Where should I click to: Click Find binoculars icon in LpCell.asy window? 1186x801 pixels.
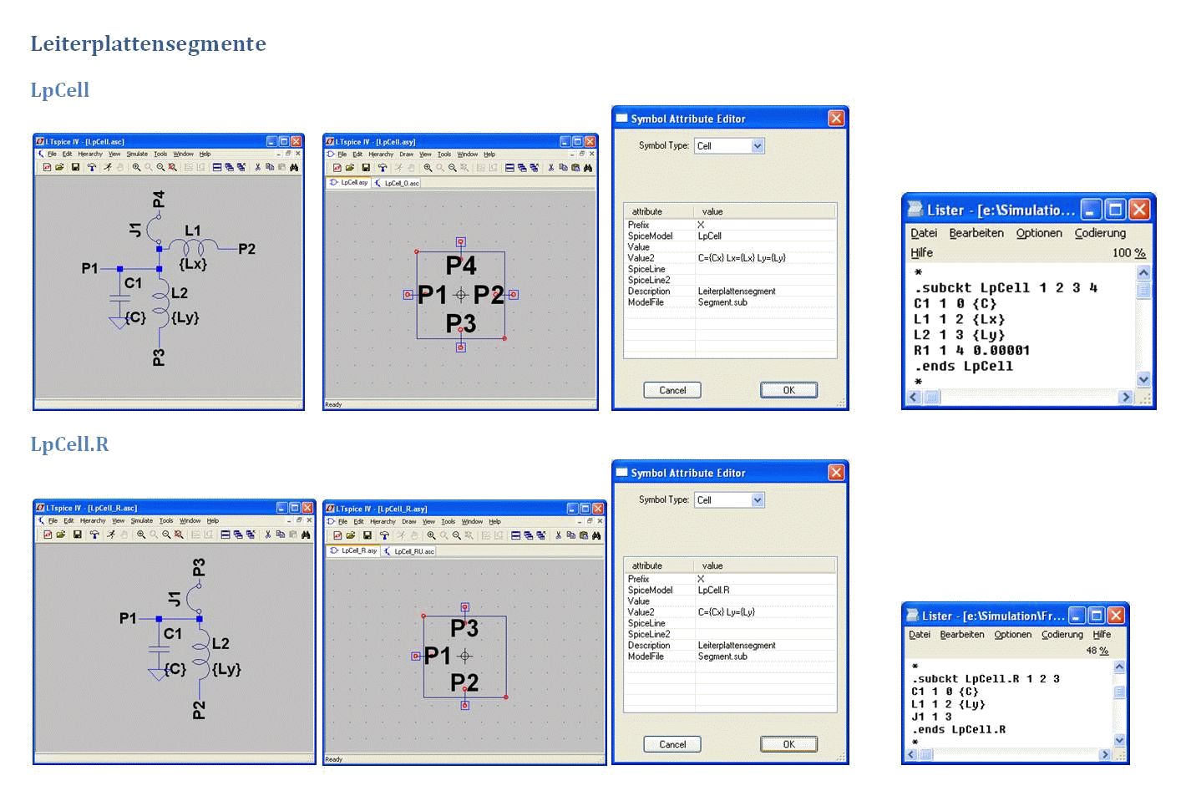tap(588, 168)
